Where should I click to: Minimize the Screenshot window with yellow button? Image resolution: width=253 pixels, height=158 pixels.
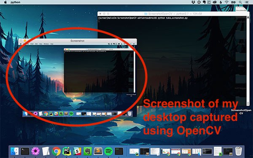pos(25,41)
